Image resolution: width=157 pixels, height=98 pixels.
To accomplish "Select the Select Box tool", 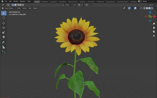I will [4, 13].
